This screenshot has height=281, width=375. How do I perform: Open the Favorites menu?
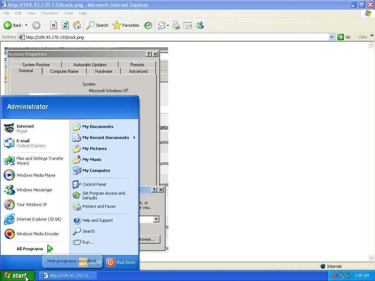click(x=49, y=13)
